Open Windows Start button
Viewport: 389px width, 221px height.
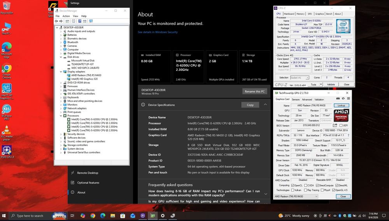(4, 216)
